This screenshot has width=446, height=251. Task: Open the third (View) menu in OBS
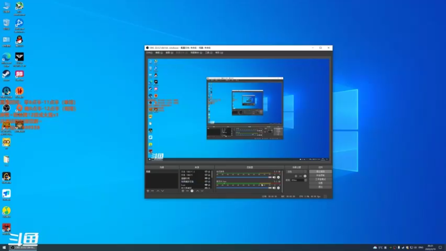tap(169, 52)
